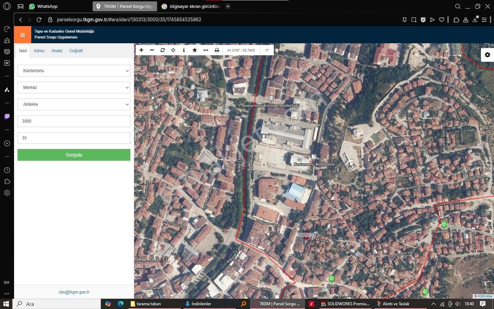The height and width of the screenshot is (309, 494).
Task: Open the cbs@tkgm.gov.tr email link
Action: pos(74,292)
